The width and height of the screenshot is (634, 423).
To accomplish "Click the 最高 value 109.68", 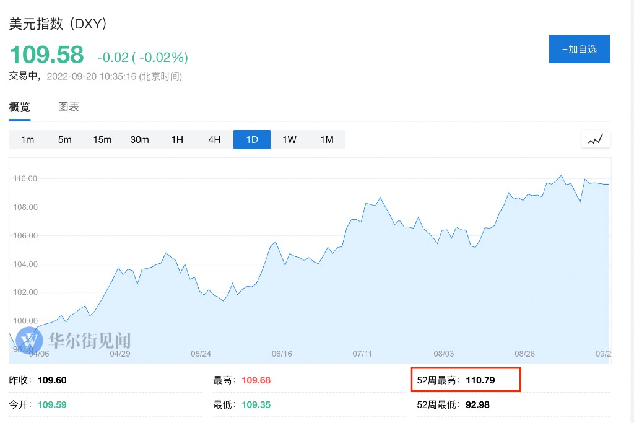I will (x=256, y=380).
